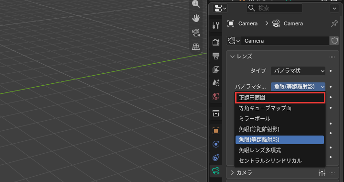
Task: Toggle the fake user shield button
Action: [x=334, y=41]
